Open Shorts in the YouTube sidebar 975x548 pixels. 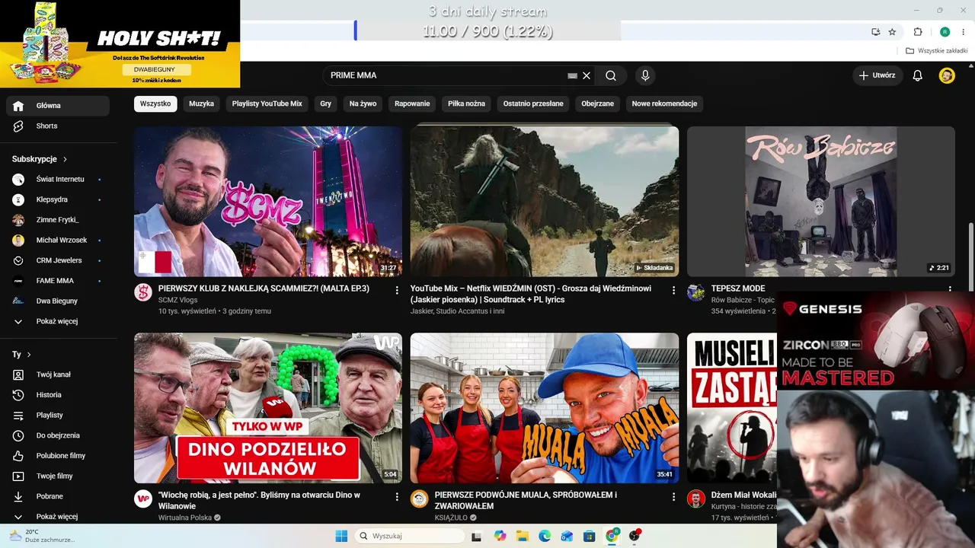(58, 126)
